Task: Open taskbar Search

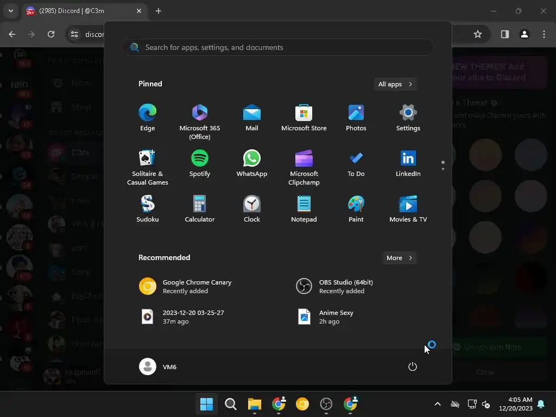Action: (x=230, y=404)
